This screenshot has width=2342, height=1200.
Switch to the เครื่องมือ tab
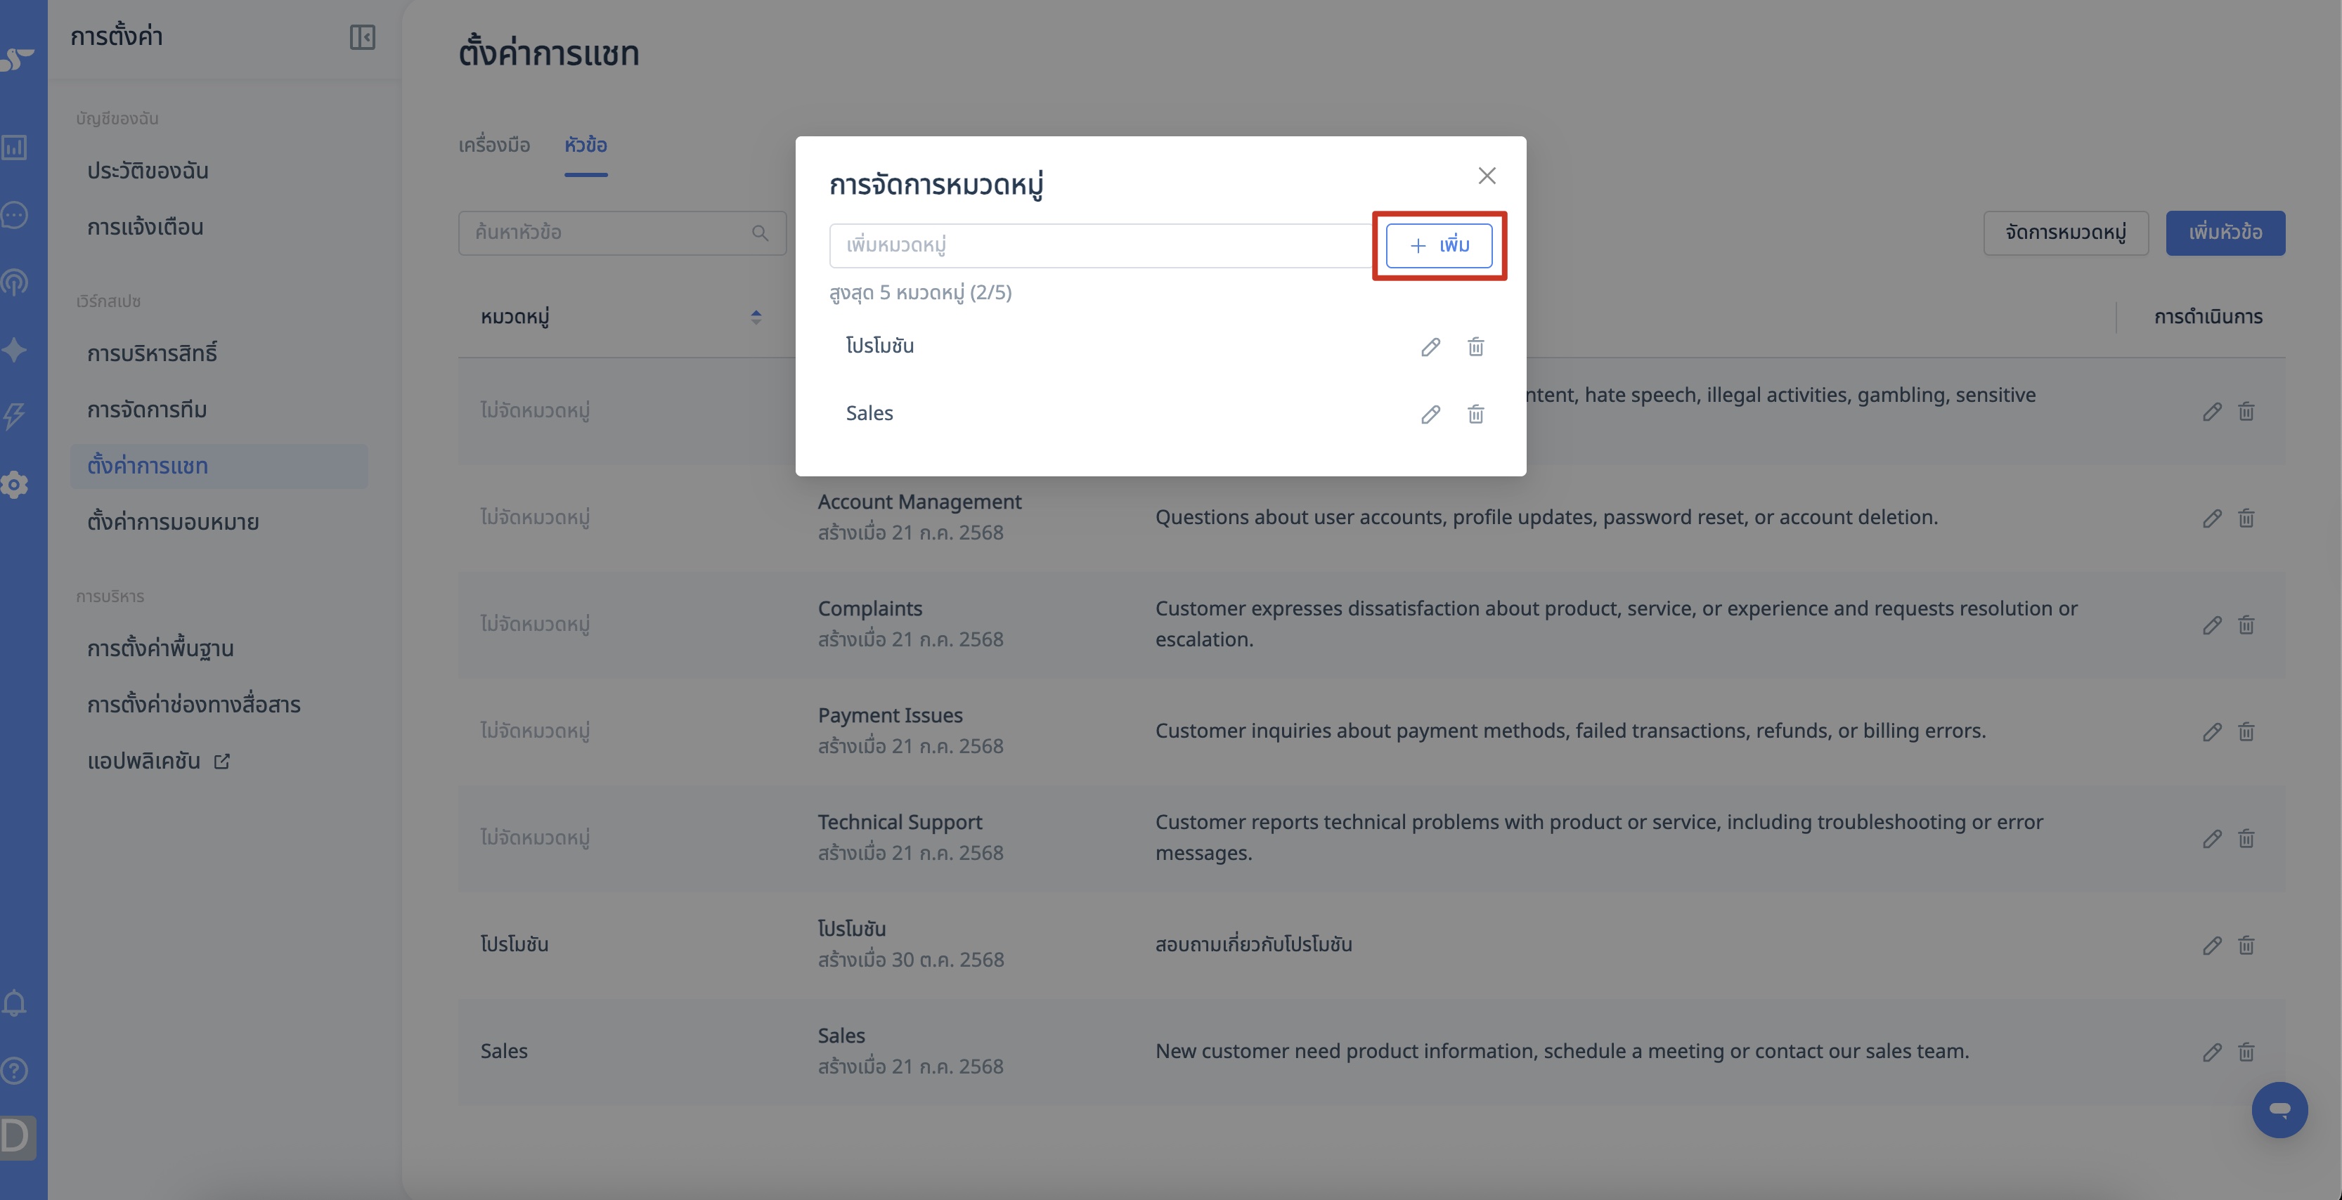tap(493, 145)
